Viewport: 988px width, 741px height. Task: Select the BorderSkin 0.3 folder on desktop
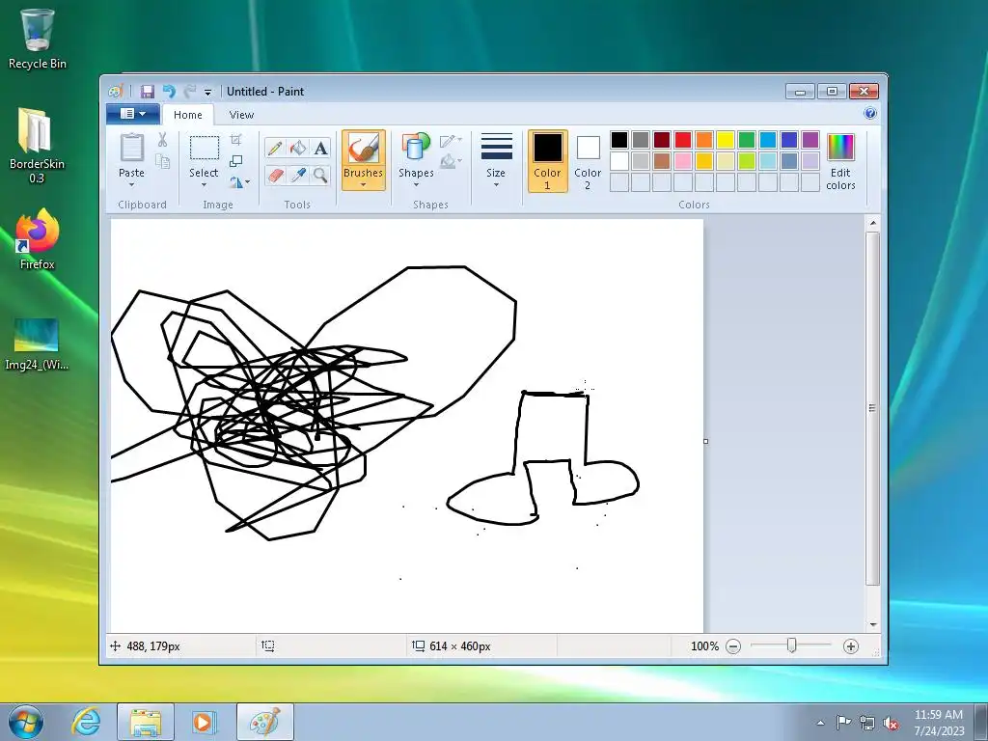pyautogui.click(x=38, y=145)
